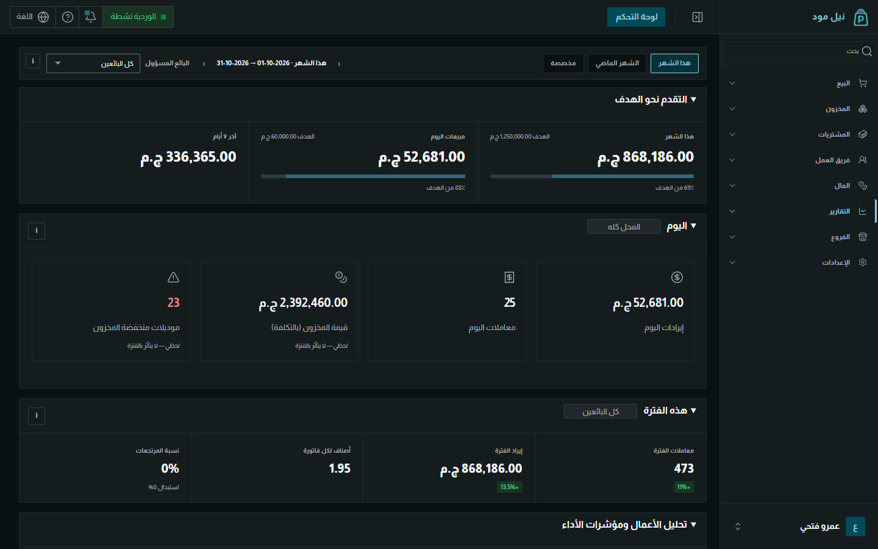The width and height of the screenshot is (878, 549).
Task: Expand the التقارير menu chevron
Action: coord(732,211)
